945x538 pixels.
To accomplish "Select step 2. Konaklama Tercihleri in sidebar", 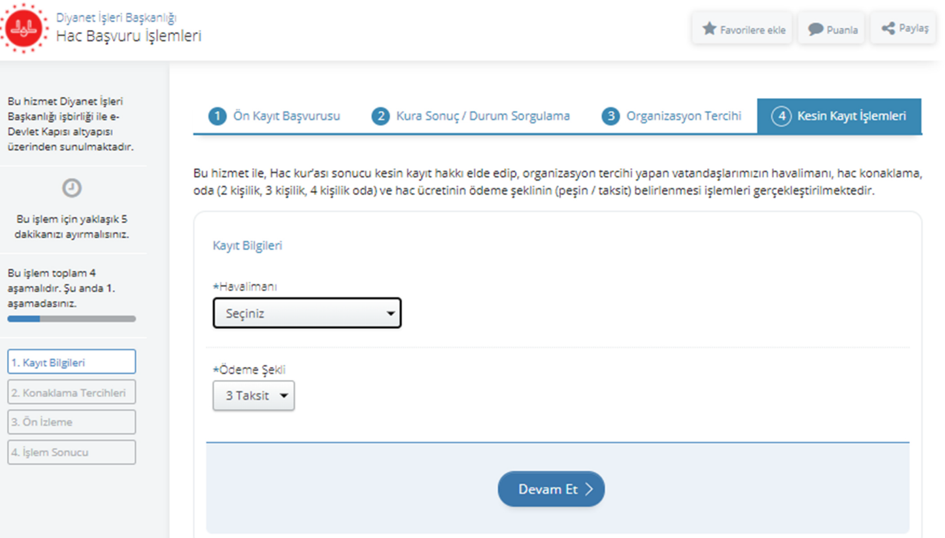I will (71, 392).
